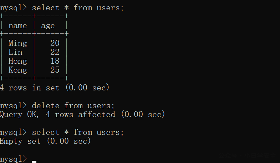Click the age value 18
This screenshot has height=163, width=280.
[x=55, y=61]
